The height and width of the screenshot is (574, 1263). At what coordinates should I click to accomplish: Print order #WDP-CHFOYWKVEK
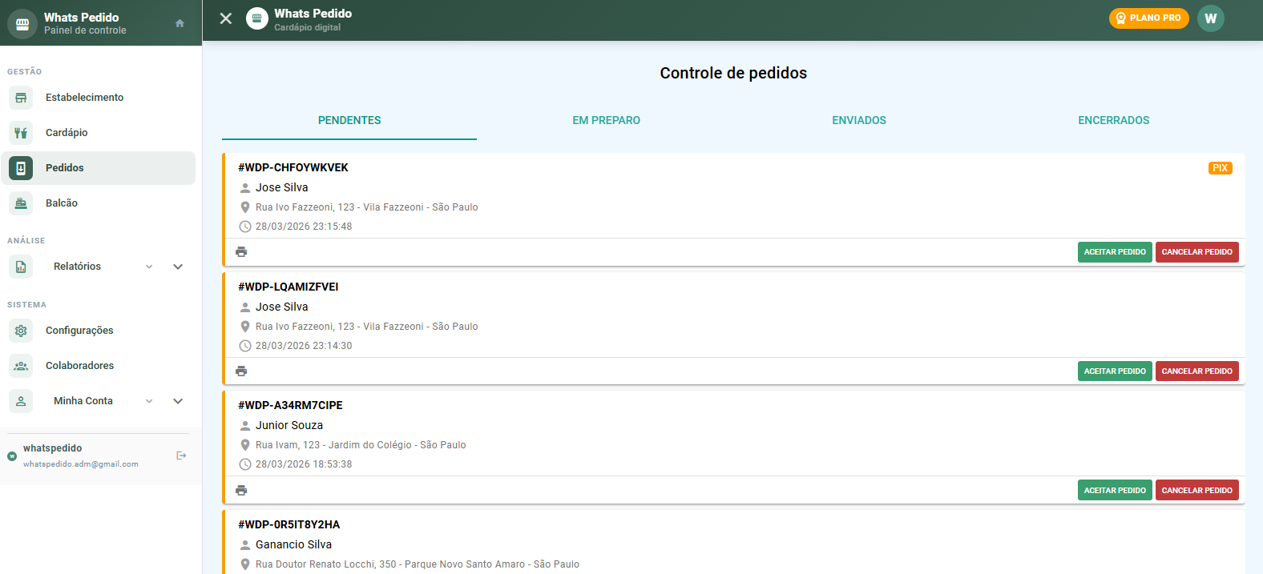click(x=241, y=252)
